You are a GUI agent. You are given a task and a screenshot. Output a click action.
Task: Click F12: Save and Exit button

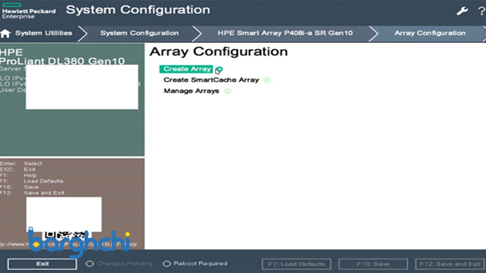(x=450, y=264)
